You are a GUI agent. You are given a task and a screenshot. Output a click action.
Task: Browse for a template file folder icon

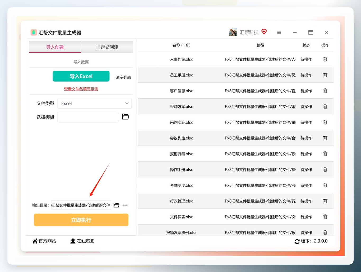point(126,117)
